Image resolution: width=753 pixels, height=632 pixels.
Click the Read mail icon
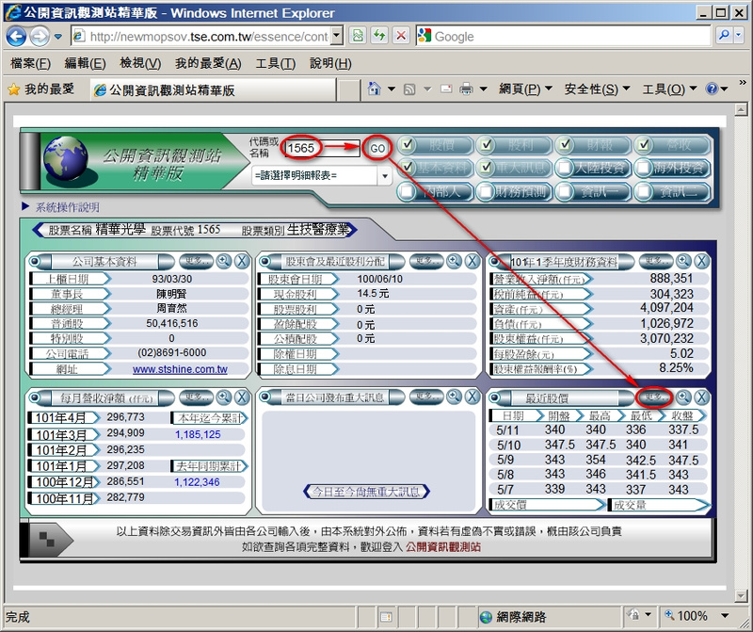click(x=446, y=89)
